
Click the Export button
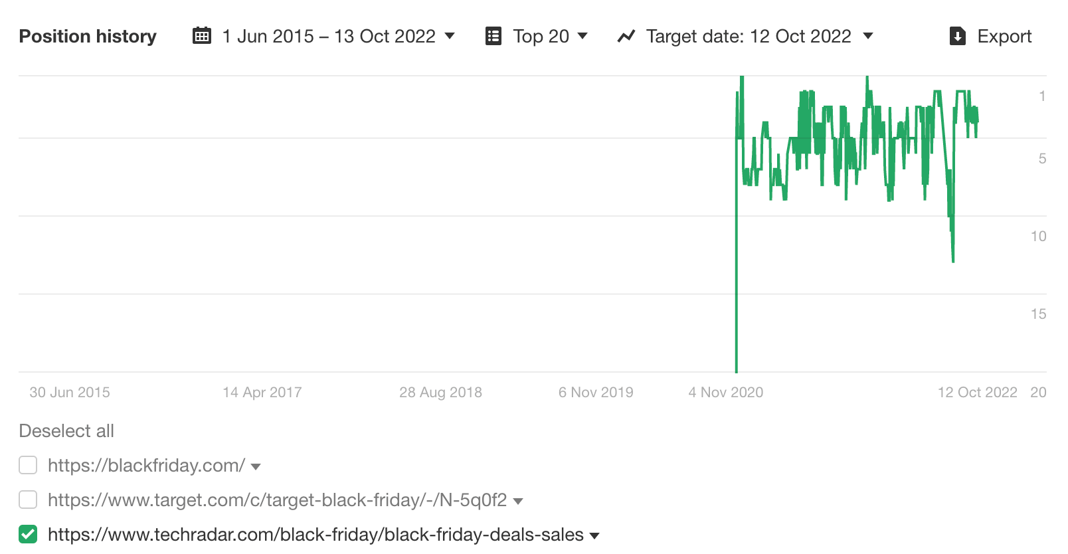(1003, 37)
